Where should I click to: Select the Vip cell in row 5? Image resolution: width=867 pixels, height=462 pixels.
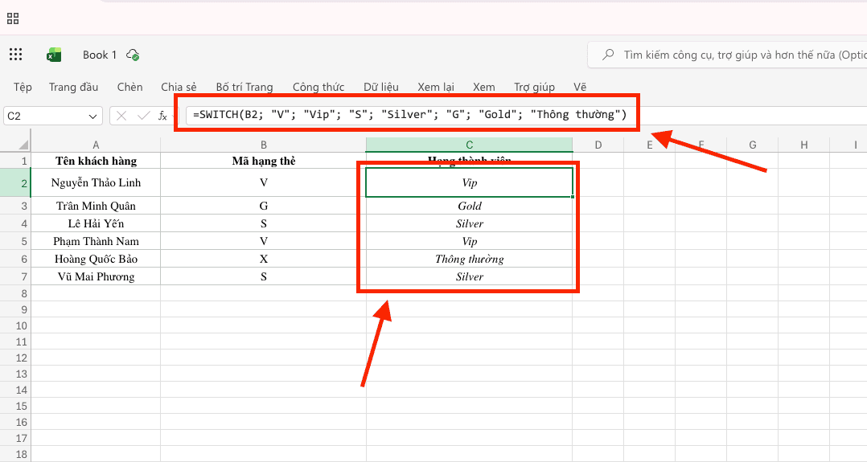point(469,241)
